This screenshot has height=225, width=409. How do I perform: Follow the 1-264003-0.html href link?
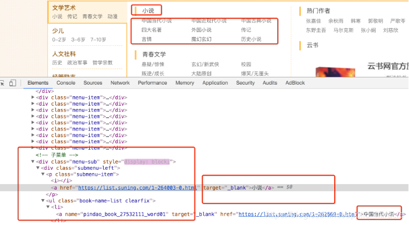(x=137, y=187)
